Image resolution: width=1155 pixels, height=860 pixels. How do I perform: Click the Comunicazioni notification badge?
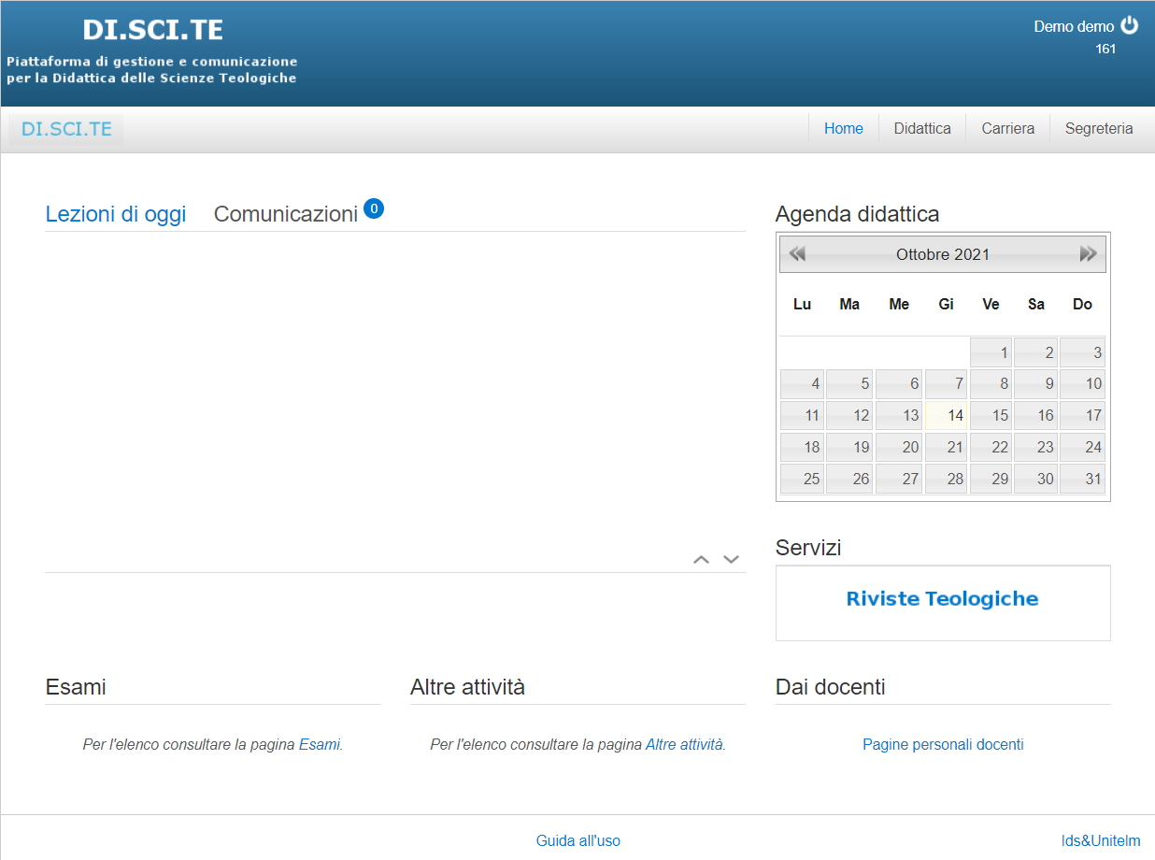(x=374, y=208)
